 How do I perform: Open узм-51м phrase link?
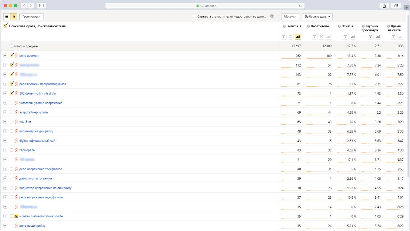coord(25,122)
